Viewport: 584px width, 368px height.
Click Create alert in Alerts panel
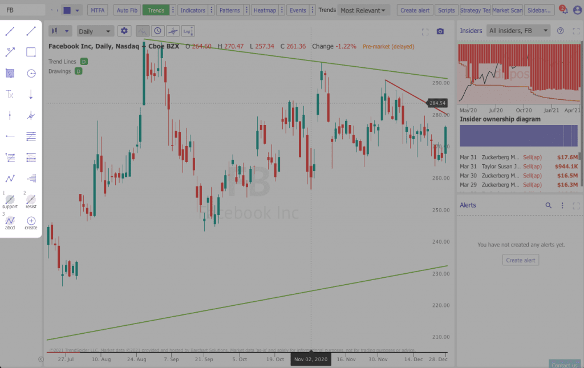pos(520,260)
